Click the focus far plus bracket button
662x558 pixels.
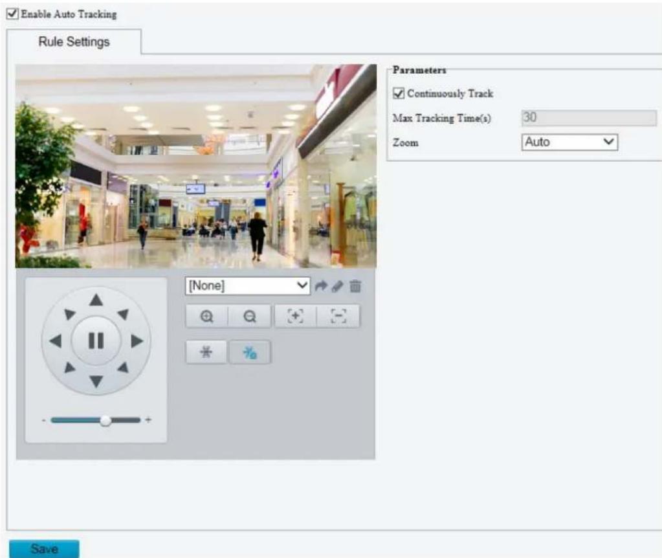[295, 316]
